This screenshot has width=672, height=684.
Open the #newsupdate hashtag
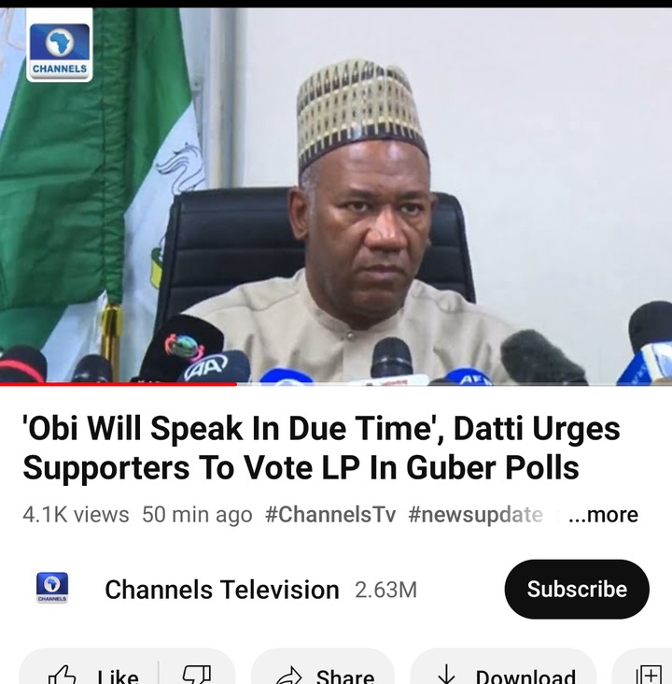click(475, 515)
